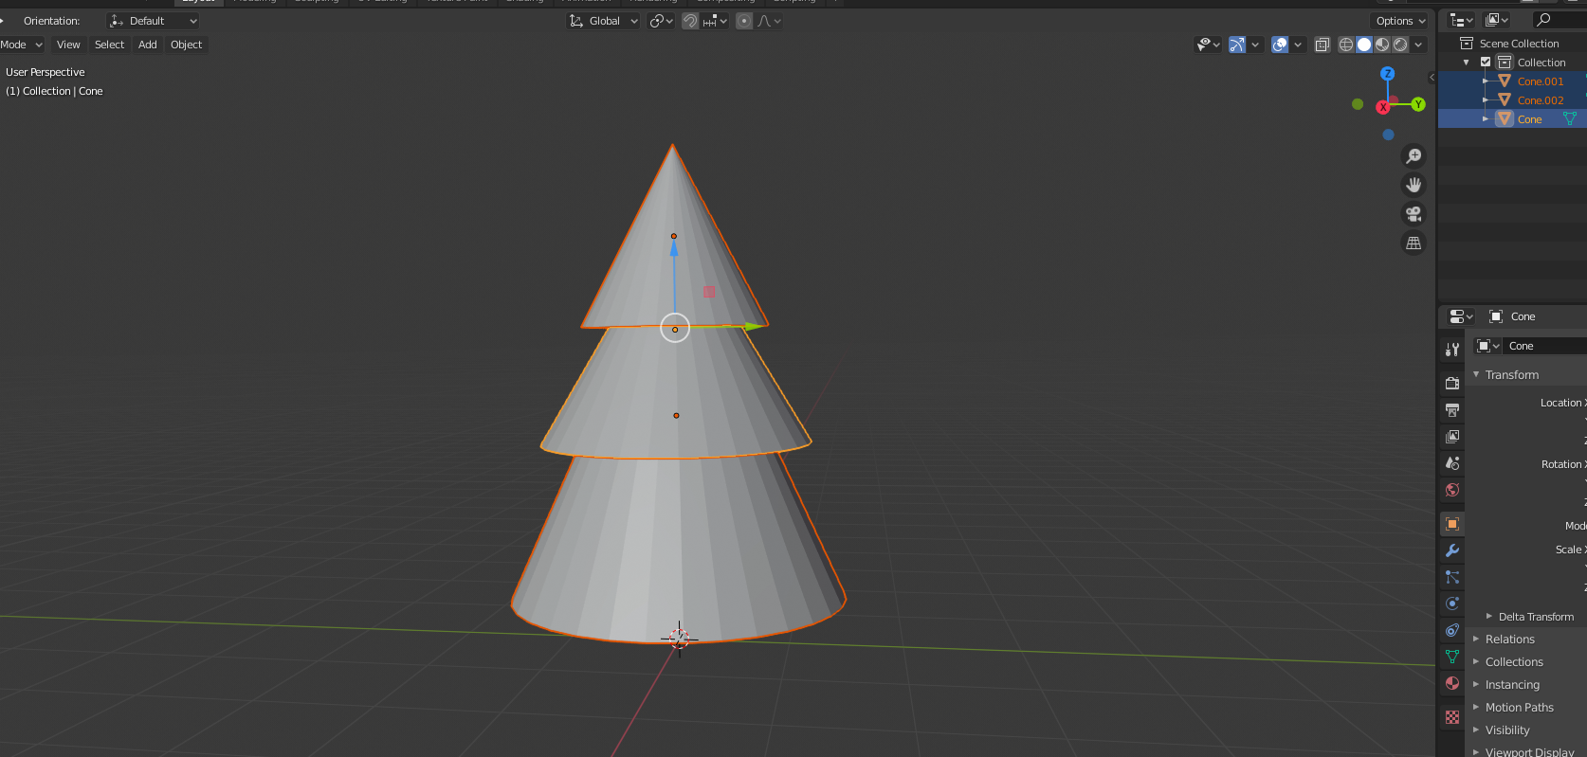Open the Output properties tab (printer)
The height and width of the screenshot is (757, 1587).
1452,410
